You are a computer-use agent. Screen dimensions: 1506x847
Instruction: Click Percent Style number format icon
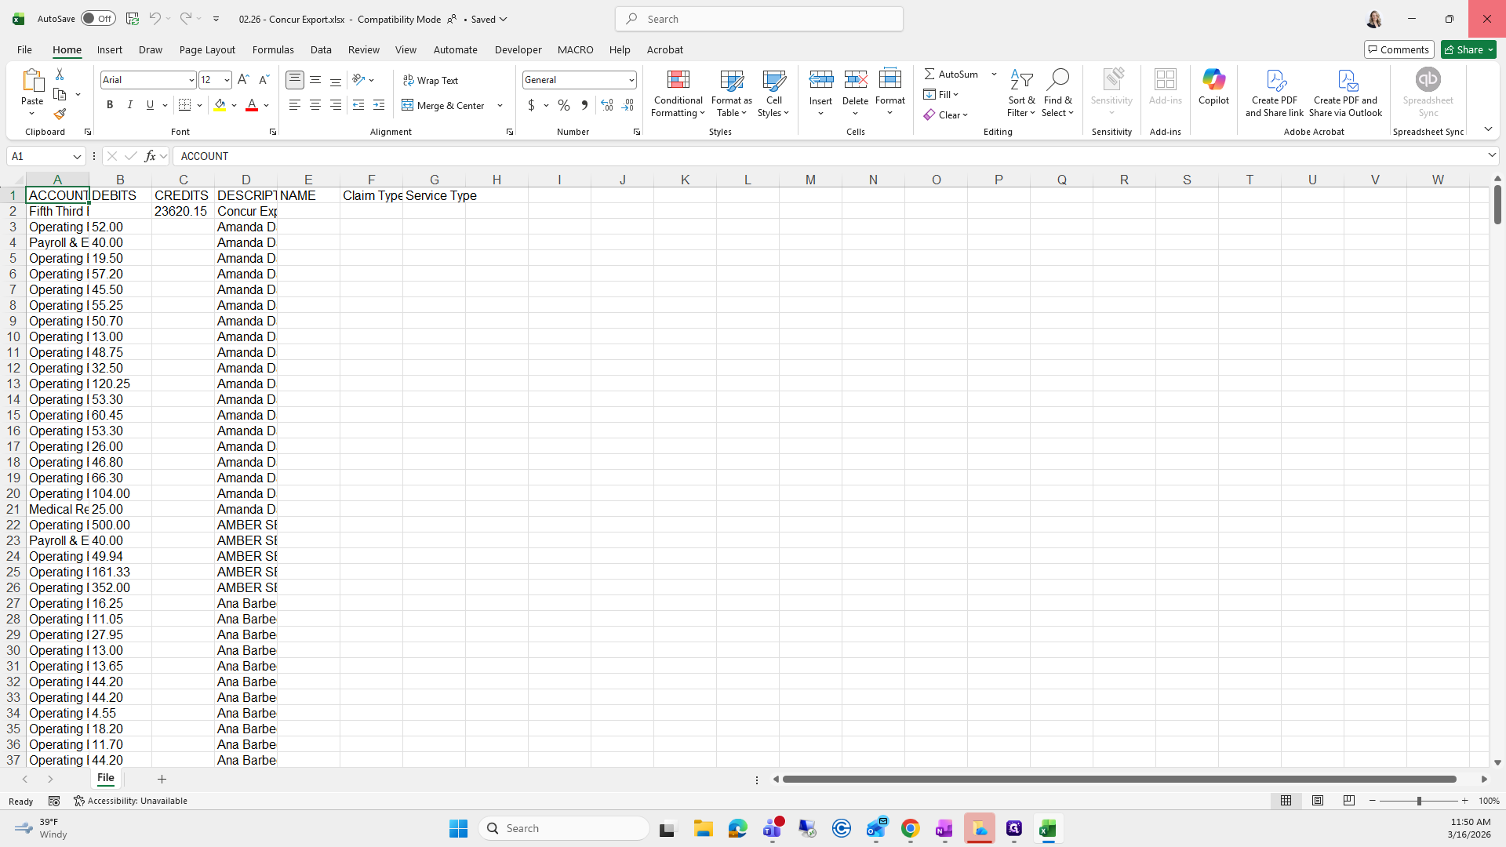point(564,105)
